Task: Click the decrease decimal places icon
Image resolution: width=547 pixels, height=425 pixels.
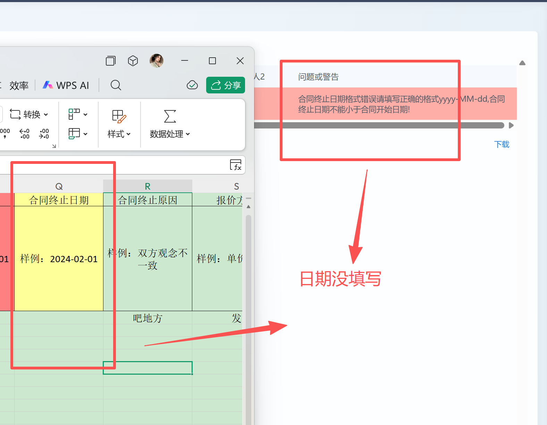Action: (x=44, y=134)
